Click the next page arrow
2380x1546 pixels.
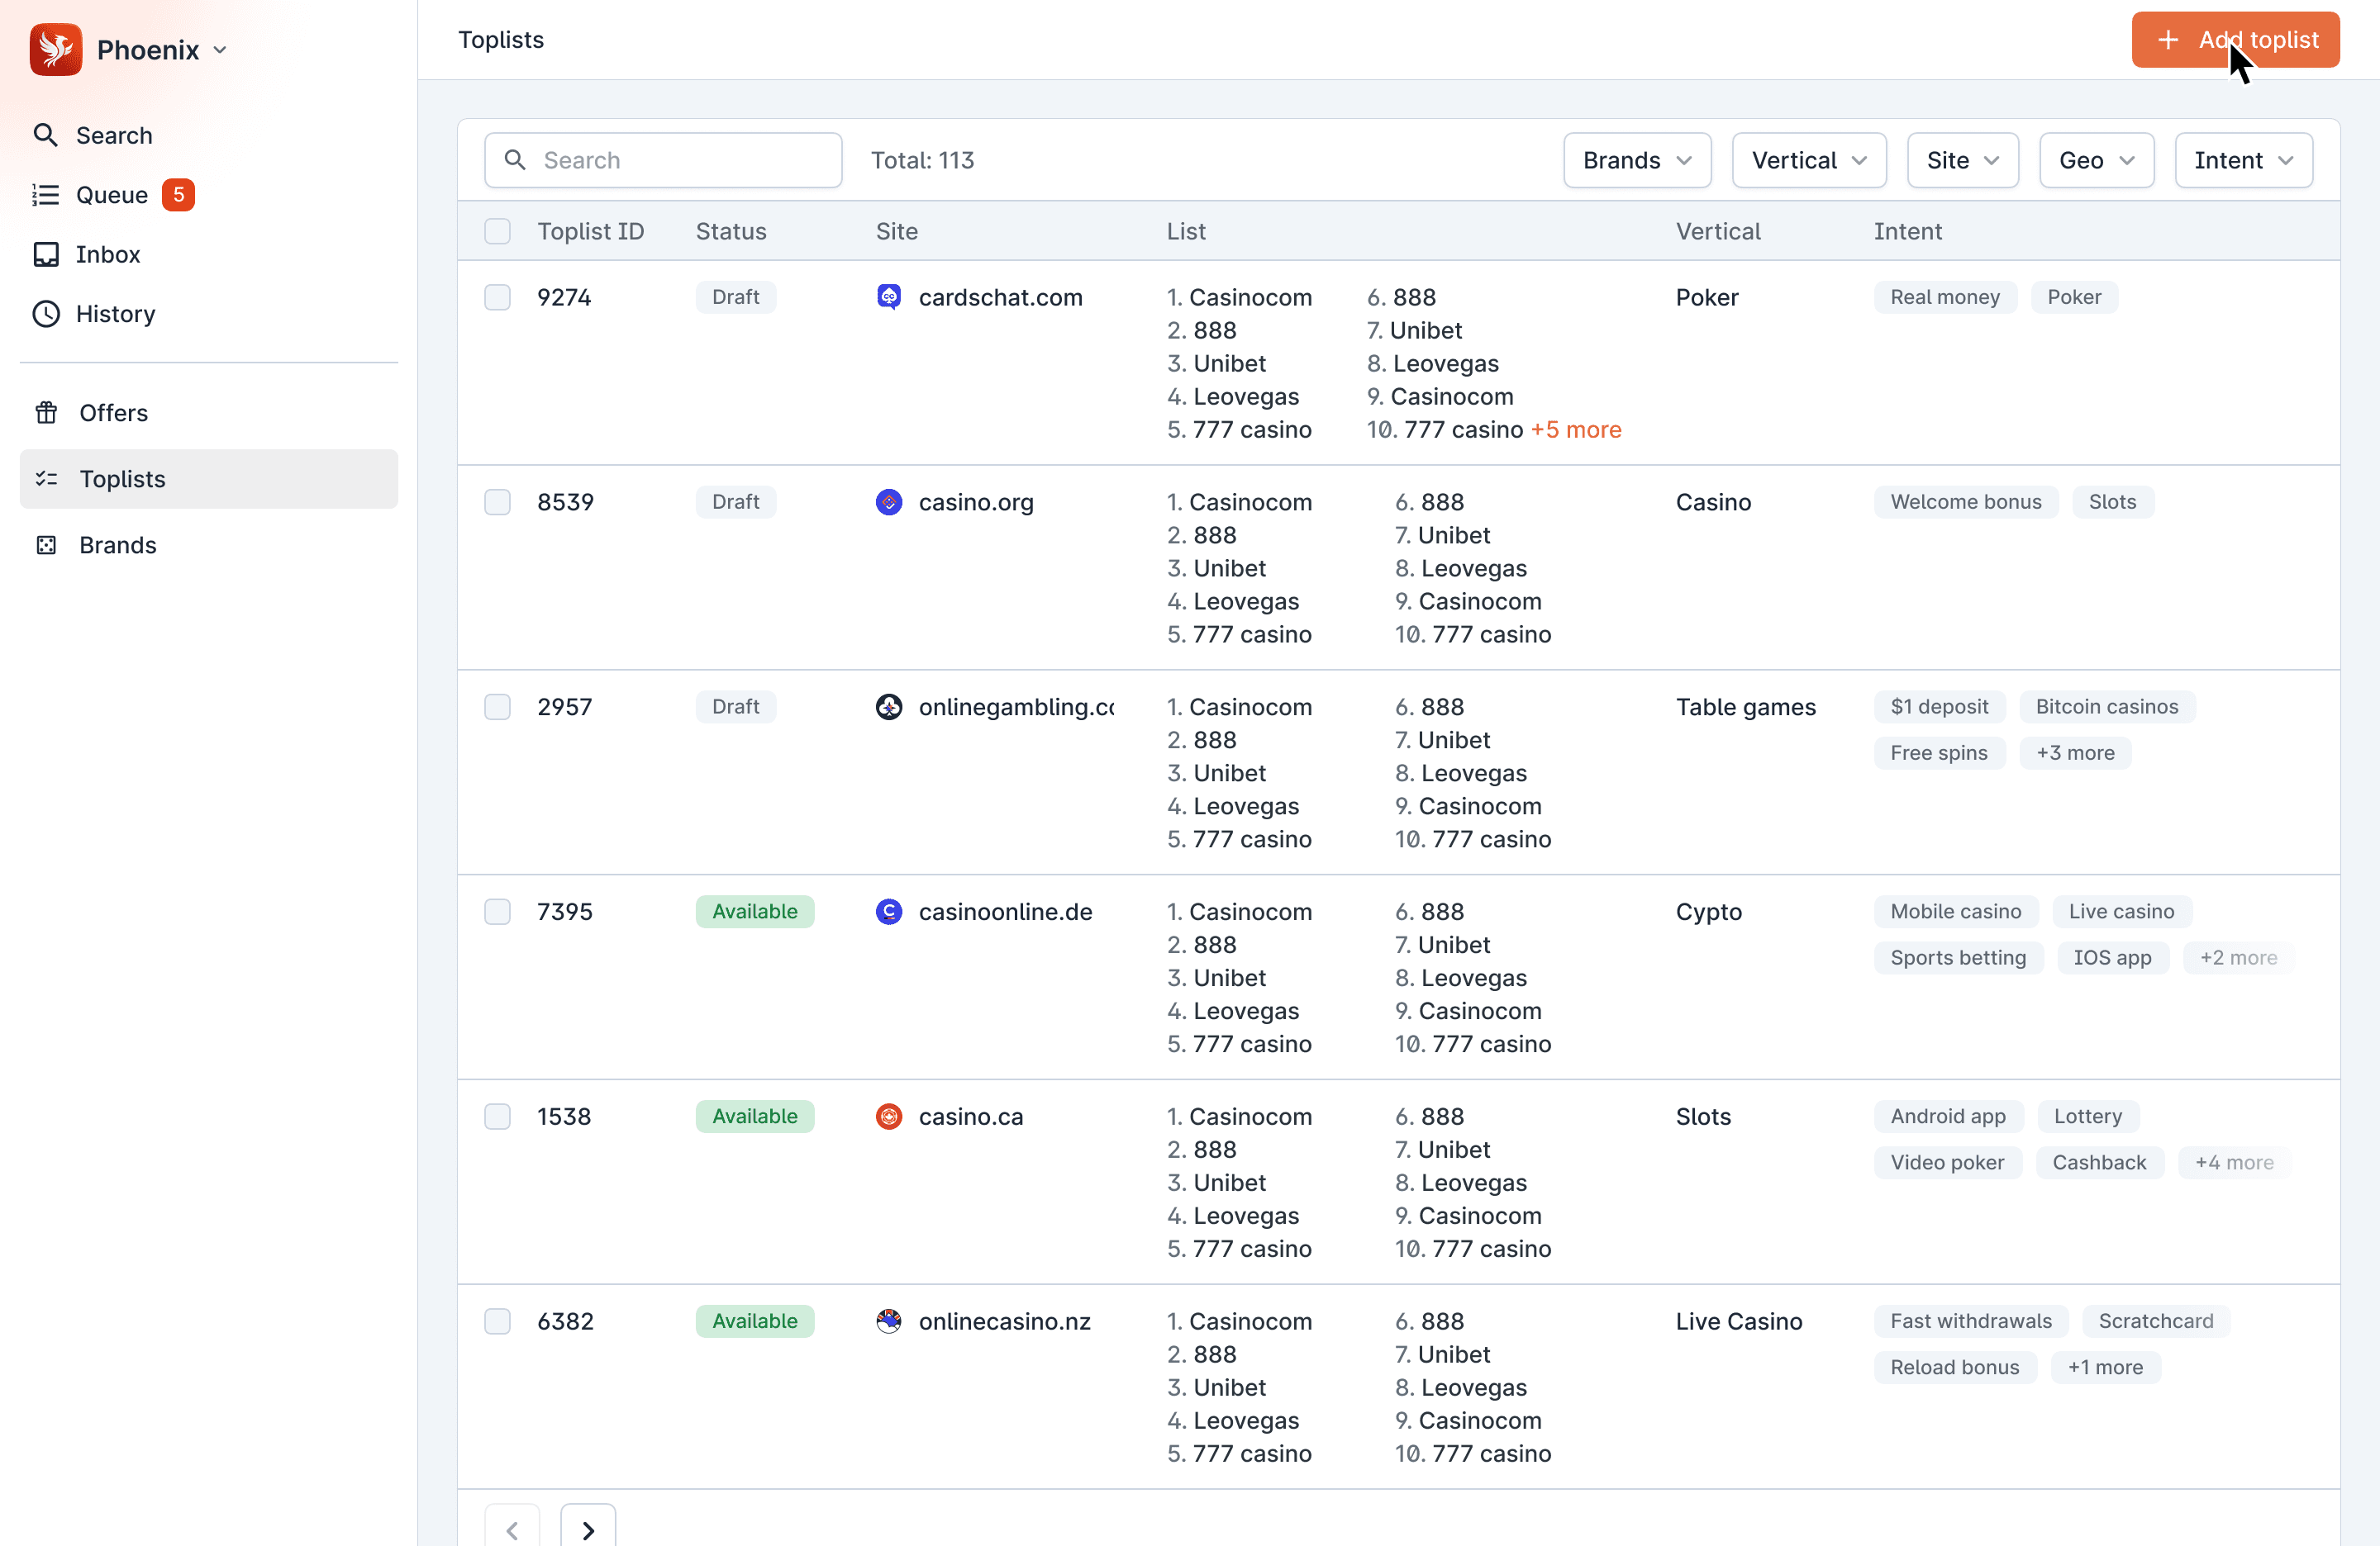click(x=588, y=1529)
